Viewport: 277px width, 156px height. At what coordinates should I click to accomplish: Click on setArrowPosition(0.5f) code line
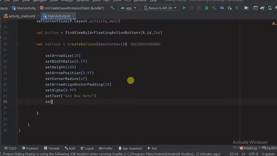tap(69, 73)
